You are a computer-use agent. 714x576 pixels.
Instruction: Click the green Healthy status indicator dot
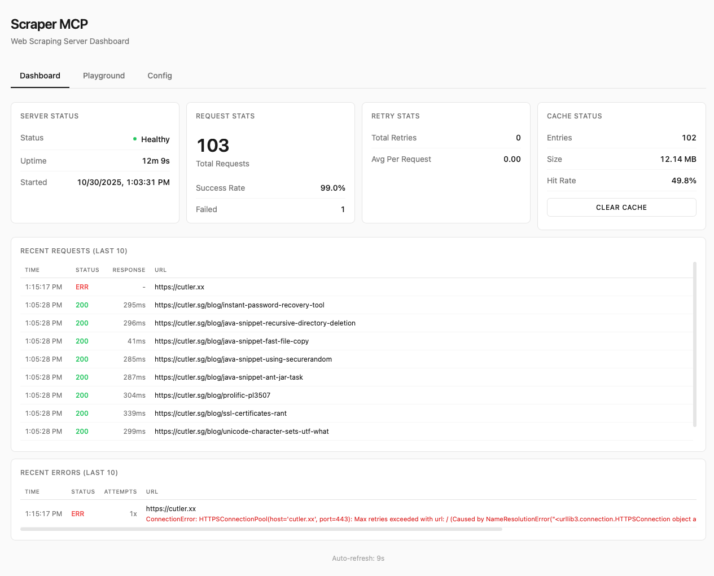[135, 139]
